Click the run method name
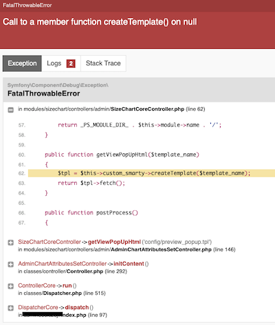This screenshot has width=275, height=325. coord(67,286)
